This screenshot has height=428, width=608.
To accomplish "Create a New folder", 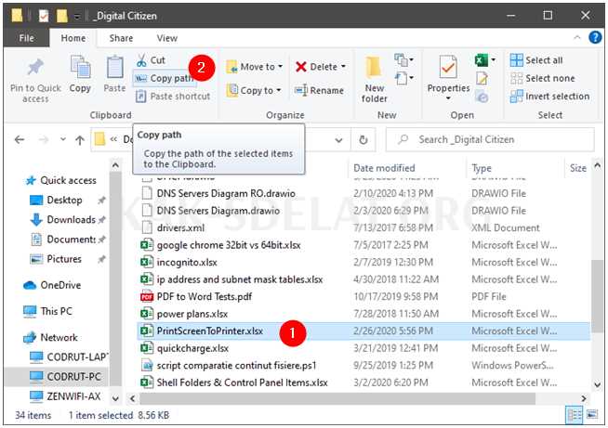I will point(374,79).
